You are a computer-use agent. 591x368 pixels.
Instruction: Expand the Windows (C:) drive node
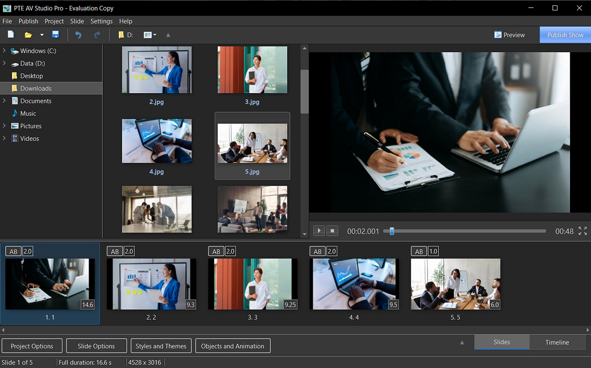(4, 51)
